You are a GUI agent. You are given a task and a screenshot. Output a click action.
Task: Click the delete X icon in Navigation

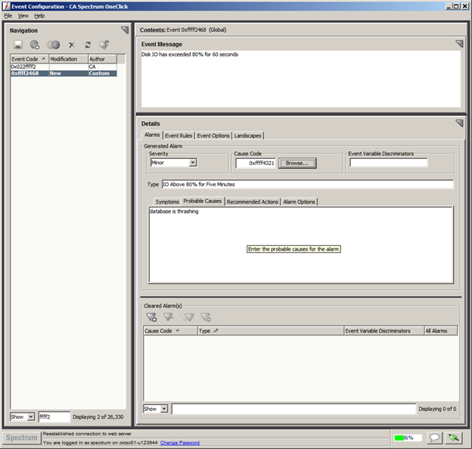click(x=72, y=45)
